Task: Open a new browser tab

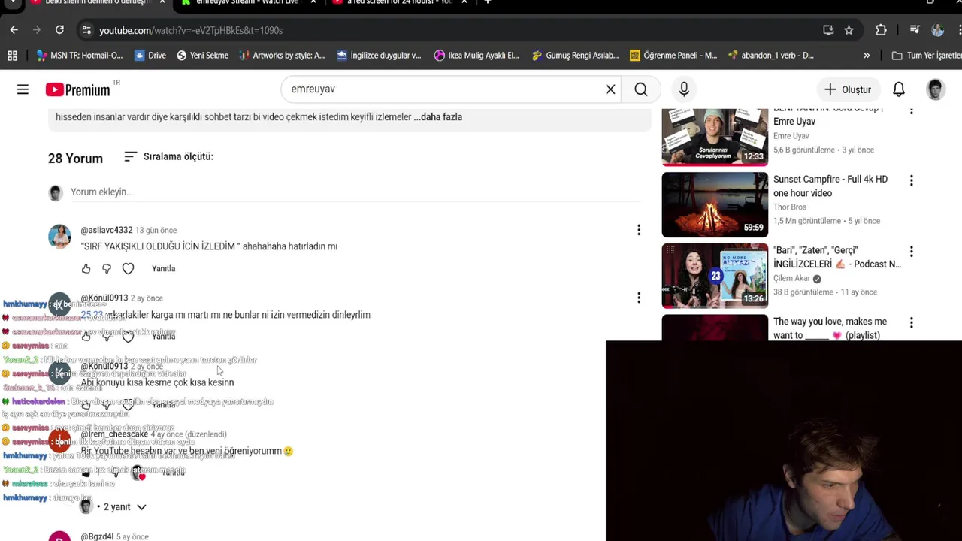Action: coord(487,2)
